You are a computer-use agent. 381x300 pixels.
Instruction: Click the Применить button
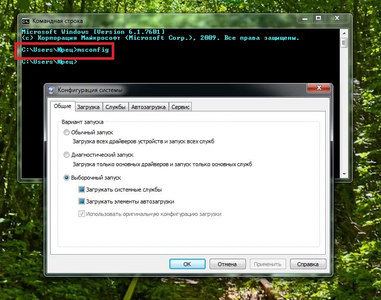tap(268, 264)
